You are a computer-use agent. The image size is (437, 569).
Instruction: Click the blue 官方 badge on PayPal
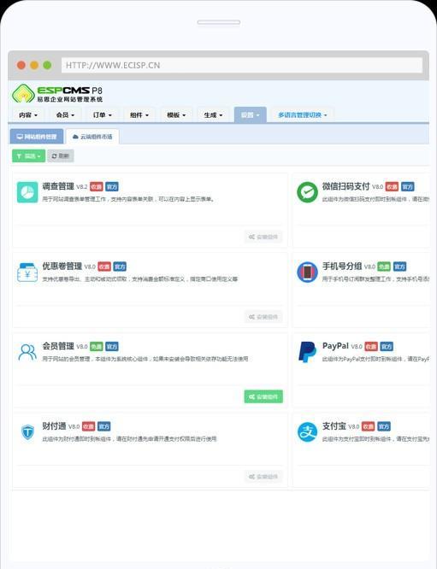[387, 347]
